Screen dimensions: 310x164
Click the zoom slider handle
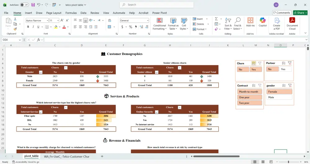click(x=288, y=162)
